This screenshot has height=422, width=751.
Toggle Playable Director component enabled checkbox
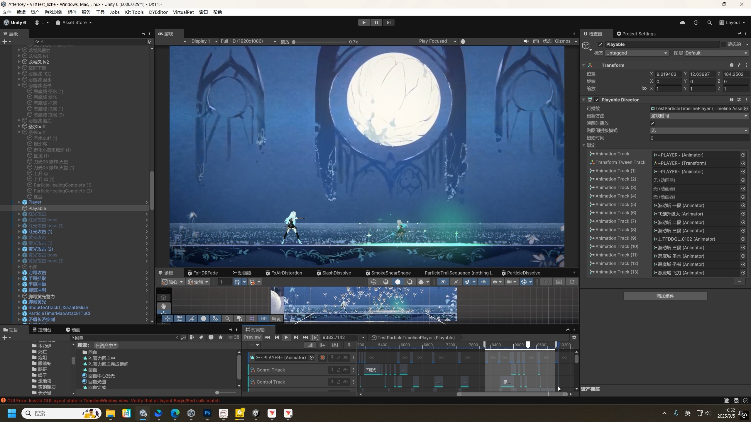point(597,100)
